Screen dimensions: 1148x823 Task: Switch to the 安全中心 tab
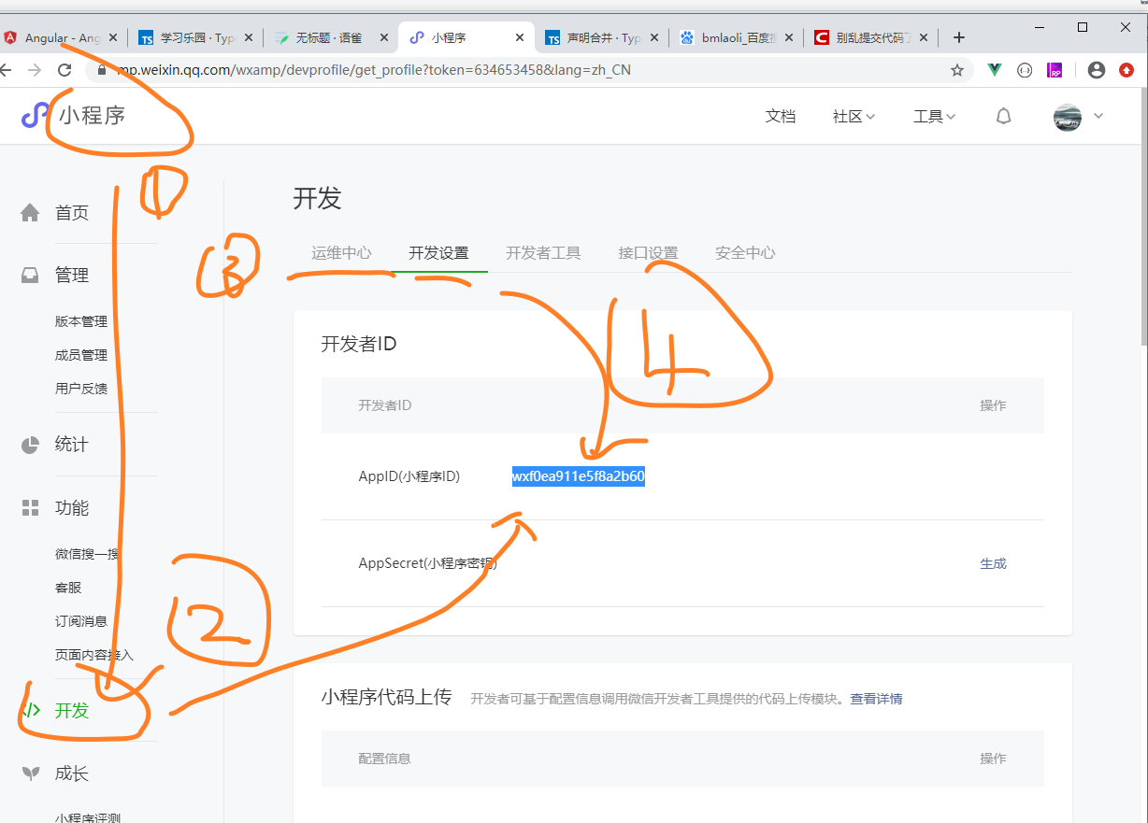(745, 252)
